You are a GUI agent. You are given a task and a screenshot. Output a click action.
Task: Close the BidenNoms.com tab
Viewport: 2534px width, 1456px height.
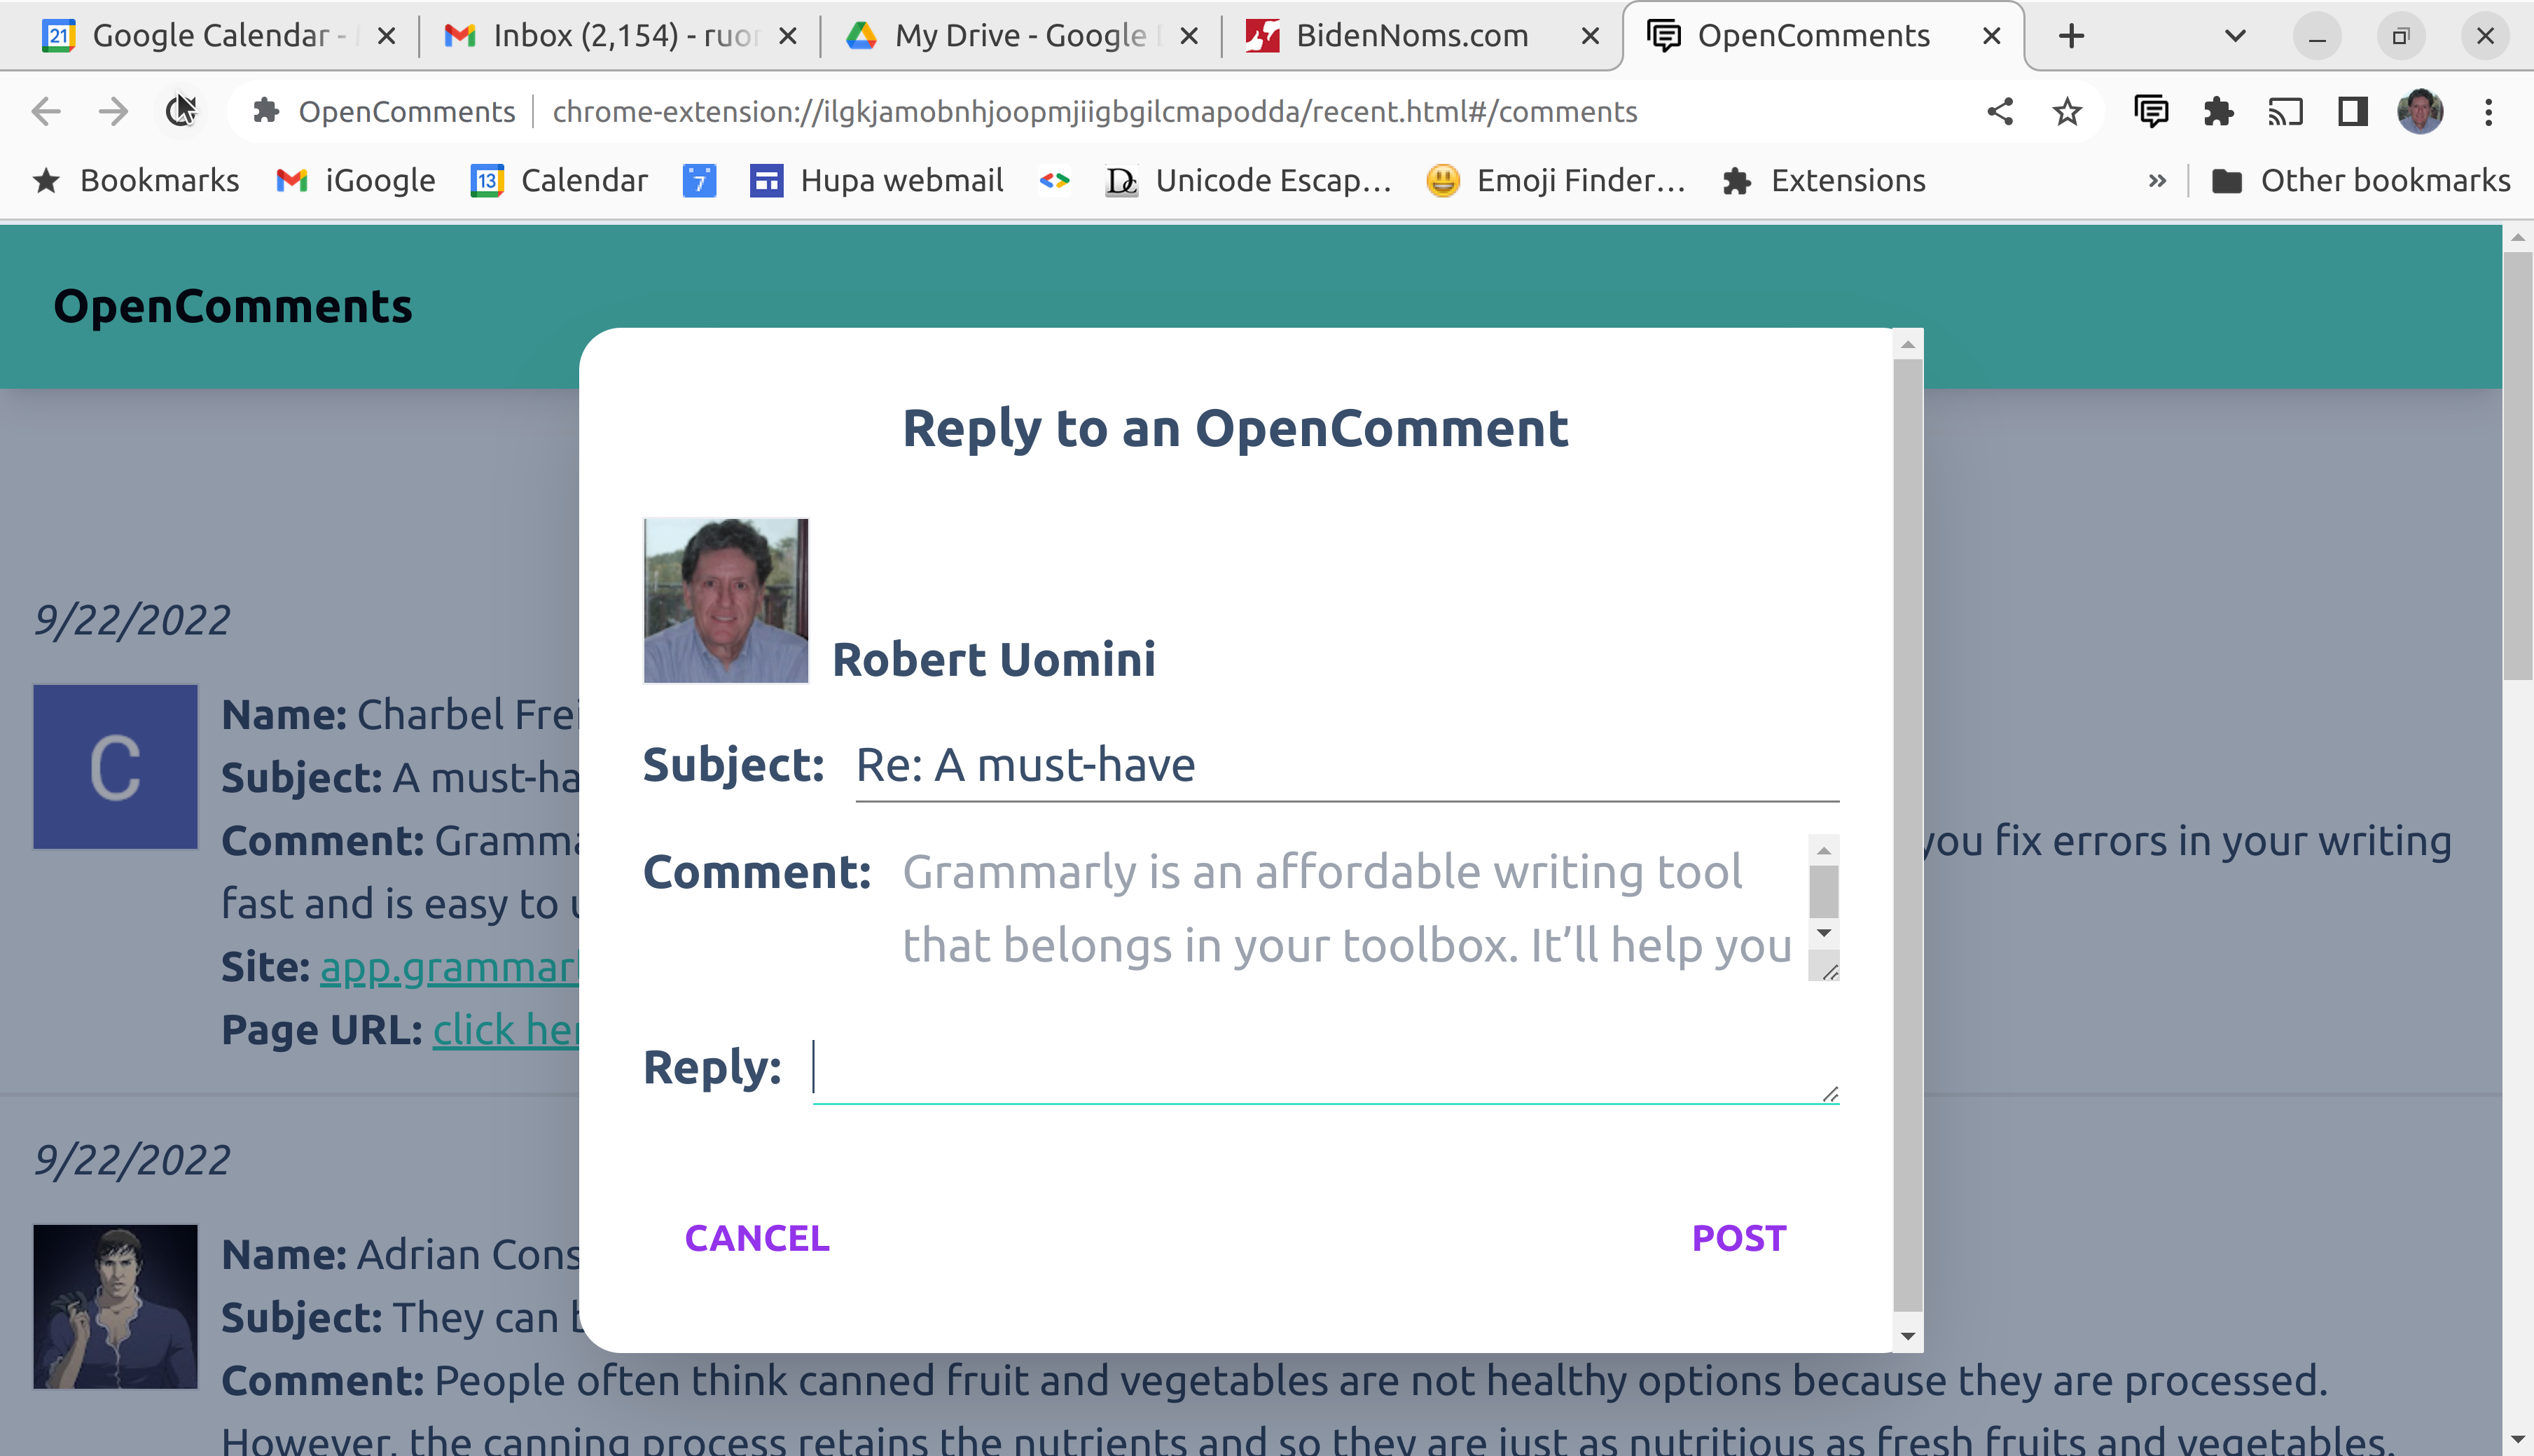[x=1590, y=36]
